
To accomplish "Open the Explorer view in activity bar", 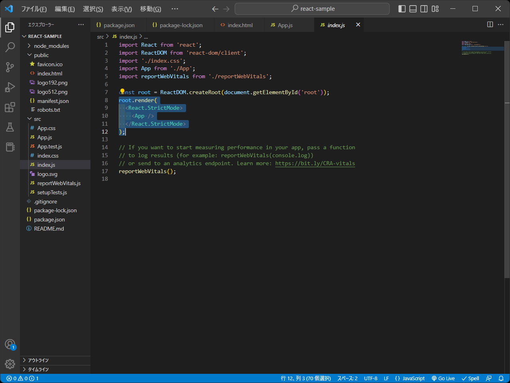I will [x=10, y=27].
